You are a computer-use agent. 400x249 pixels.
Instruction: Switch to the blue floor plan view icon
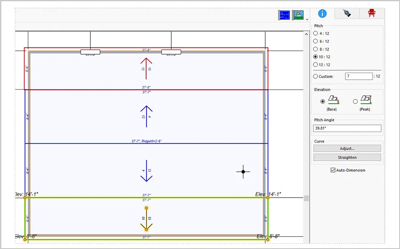click(284, 15)
